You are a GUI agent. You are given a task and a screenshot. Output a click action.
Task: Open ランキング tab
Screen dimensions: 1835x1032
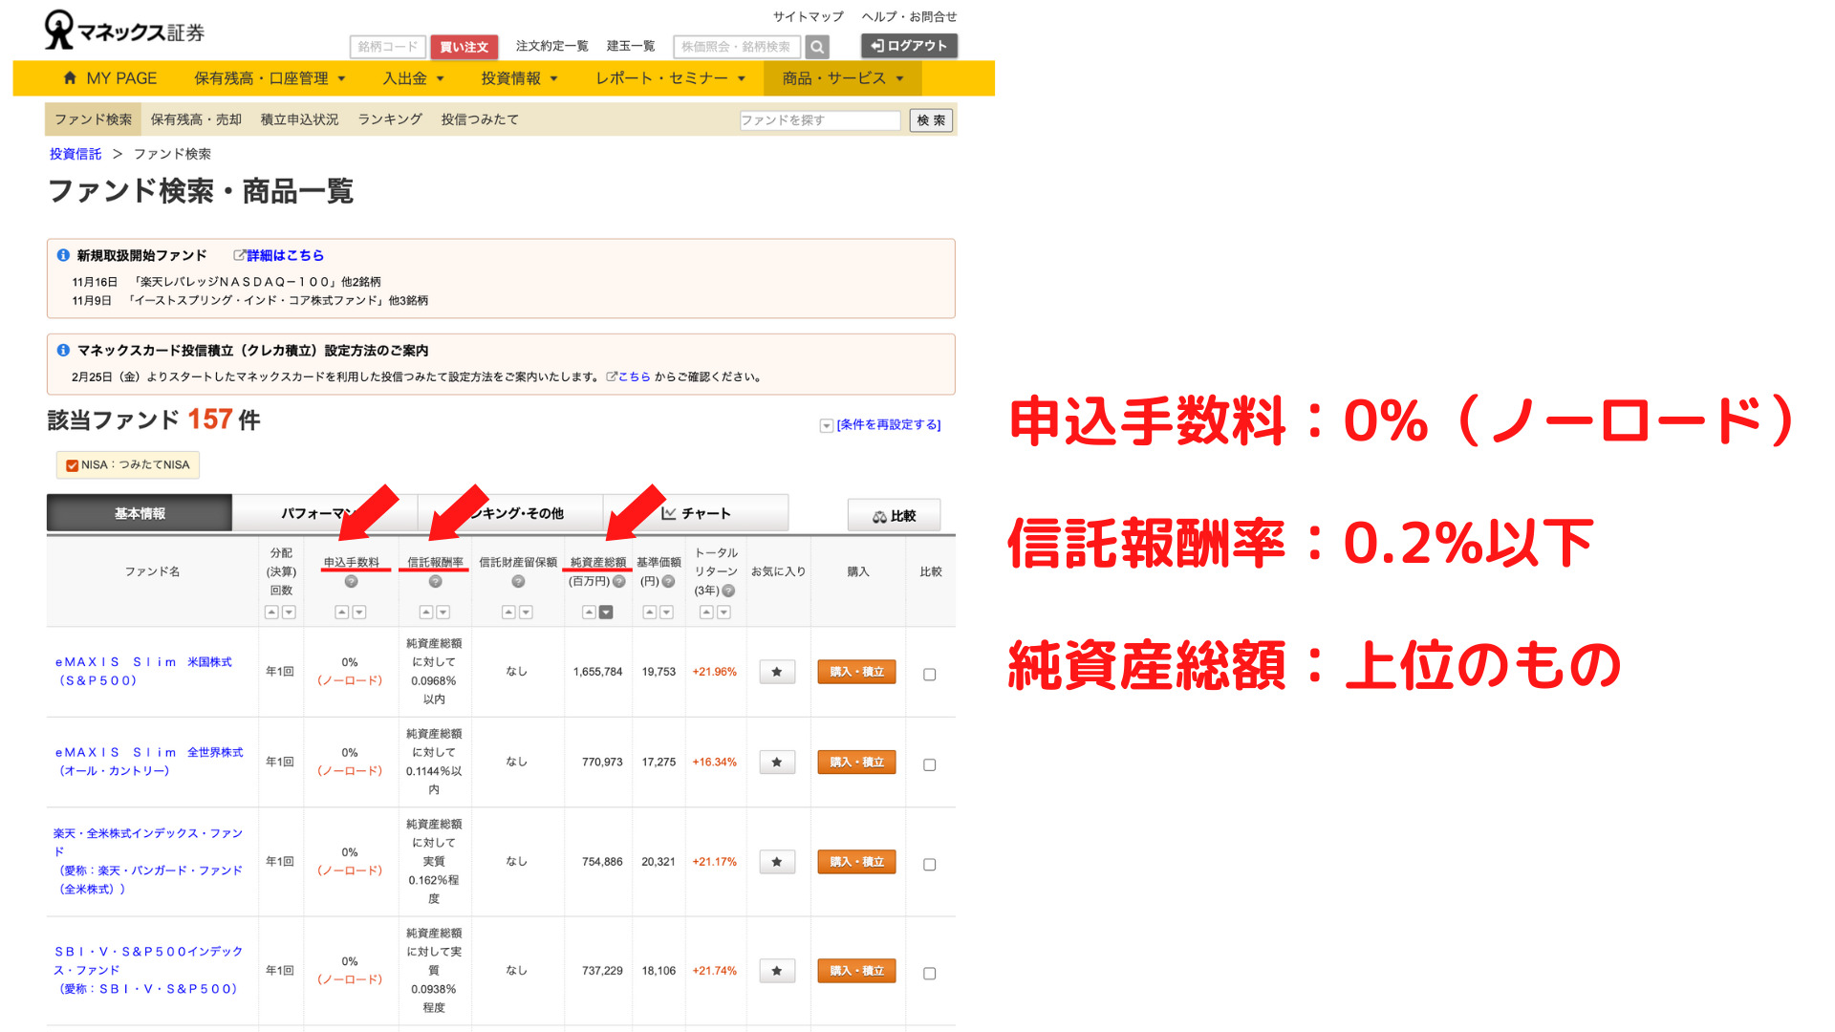point(390,119)
